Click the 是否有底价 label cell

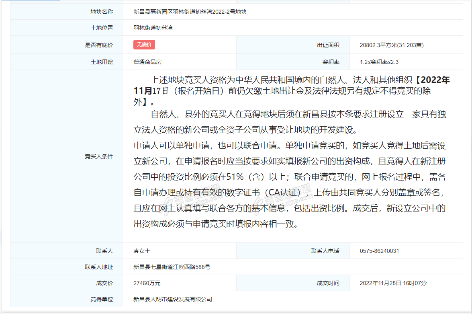click(x=67, y=45)
